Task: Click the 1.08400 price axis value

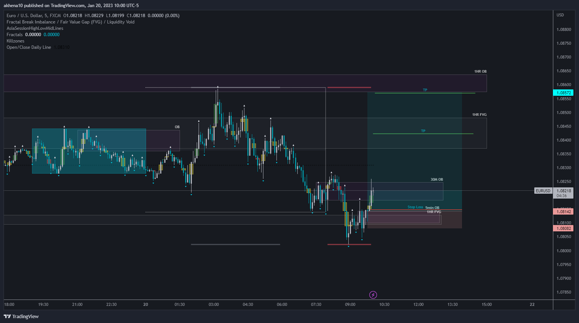Action: click(564, 140)
